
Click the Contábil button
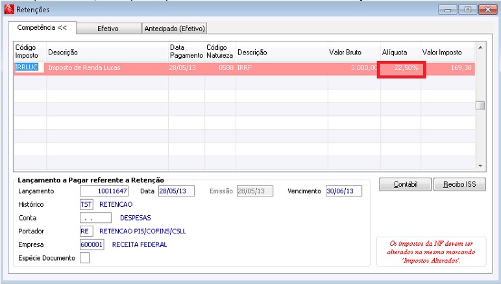coord(405,184)
